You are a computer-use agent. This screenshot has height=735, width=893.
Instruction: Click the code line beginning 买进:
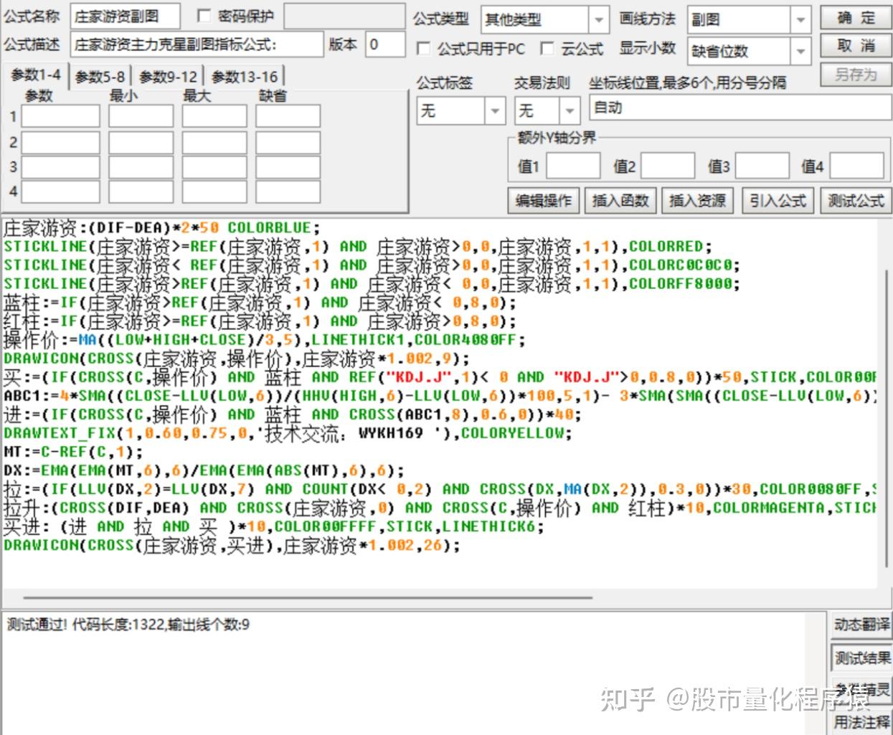click(274, 526)
